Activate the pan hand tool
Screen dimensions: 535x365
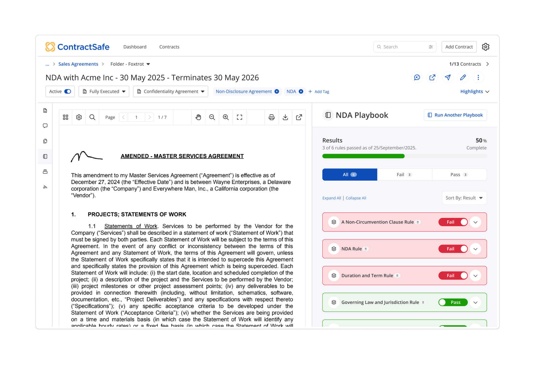(198, 117)
